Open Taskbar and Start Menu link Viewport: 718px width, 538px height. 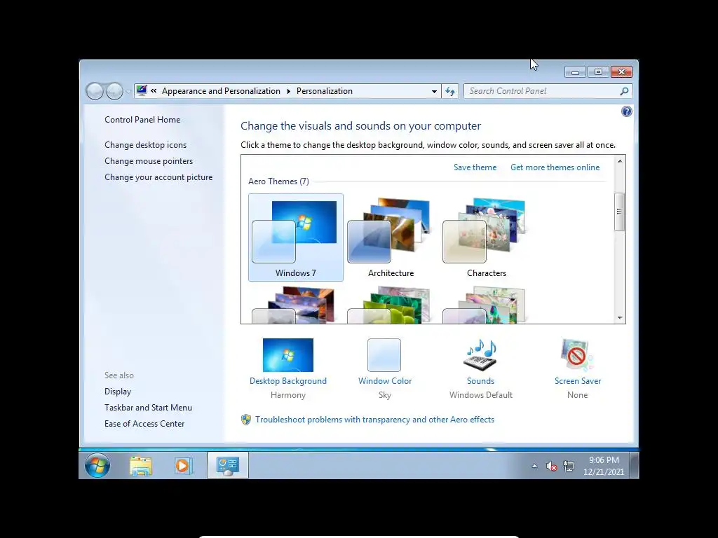(149, 408)
